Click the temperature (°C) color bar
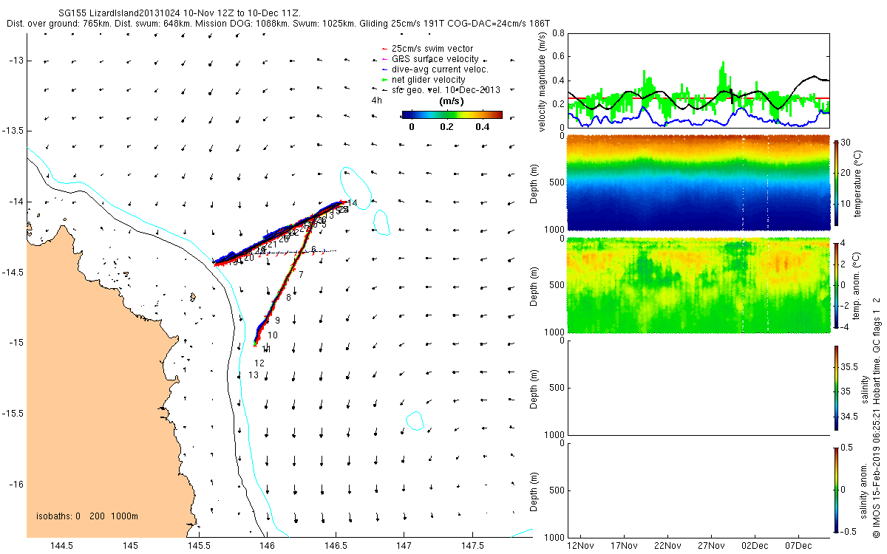Image resolution: width=887 pixels, height=554 pixels. [x=837, y=182]
